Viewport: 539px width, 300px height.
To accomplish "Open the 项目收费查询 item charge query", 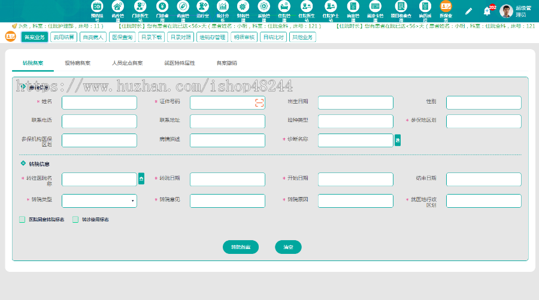I will coord(401,11).
